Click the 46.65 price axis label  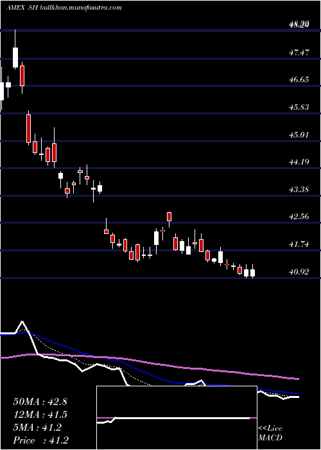(299, 80)
